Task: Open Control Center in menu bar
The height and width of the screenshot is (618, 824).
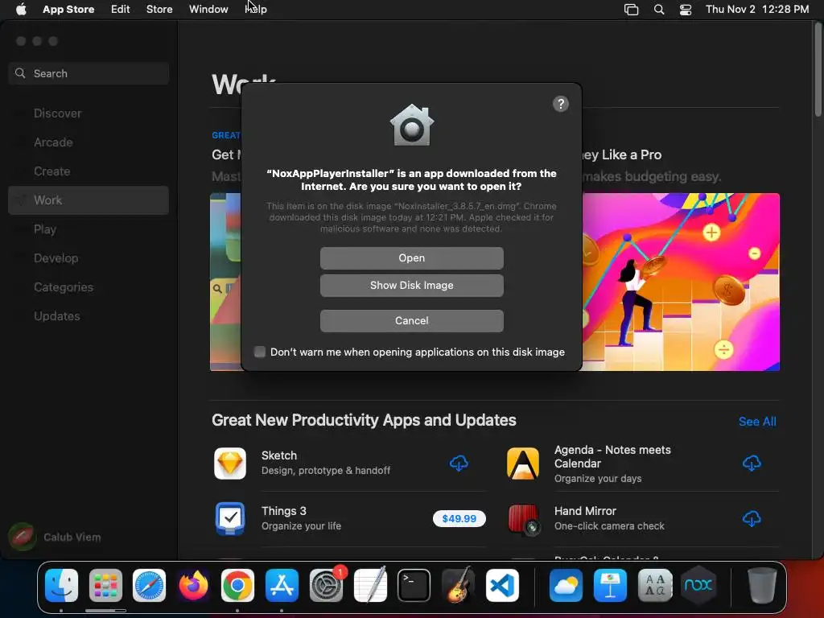Action: [686, 9]
